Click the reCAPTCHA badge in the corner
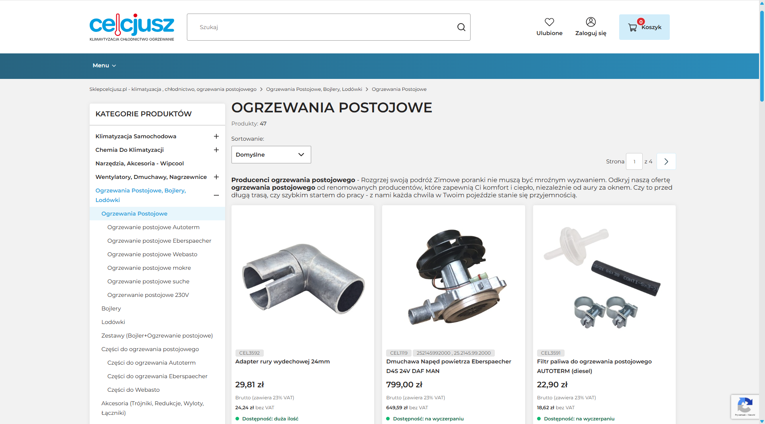765x424 pixels. coord(745,406)
